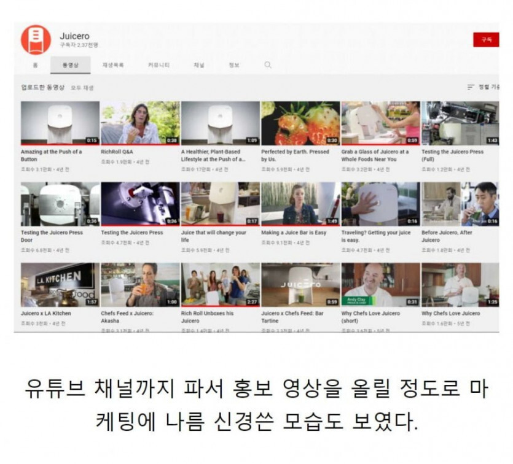Open the 커뮤니티 tab
The width and height of the screenshot is (513, 464).
click(x=159, y=65)
